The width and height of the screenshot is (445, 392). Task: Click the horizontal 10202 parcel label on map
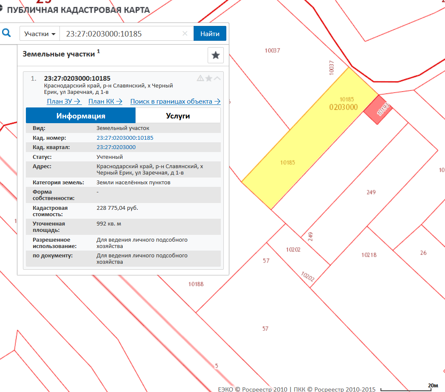coord(293,249)
